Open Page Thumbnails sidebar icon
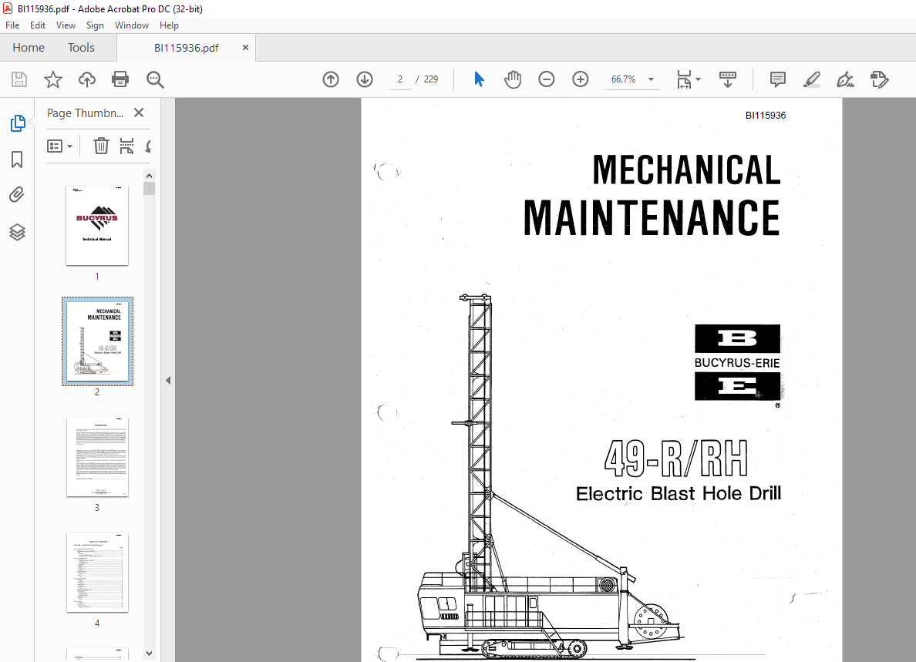The height and width of the screenshot is (662, 916). pyautogui.click(x=18, y=123)
